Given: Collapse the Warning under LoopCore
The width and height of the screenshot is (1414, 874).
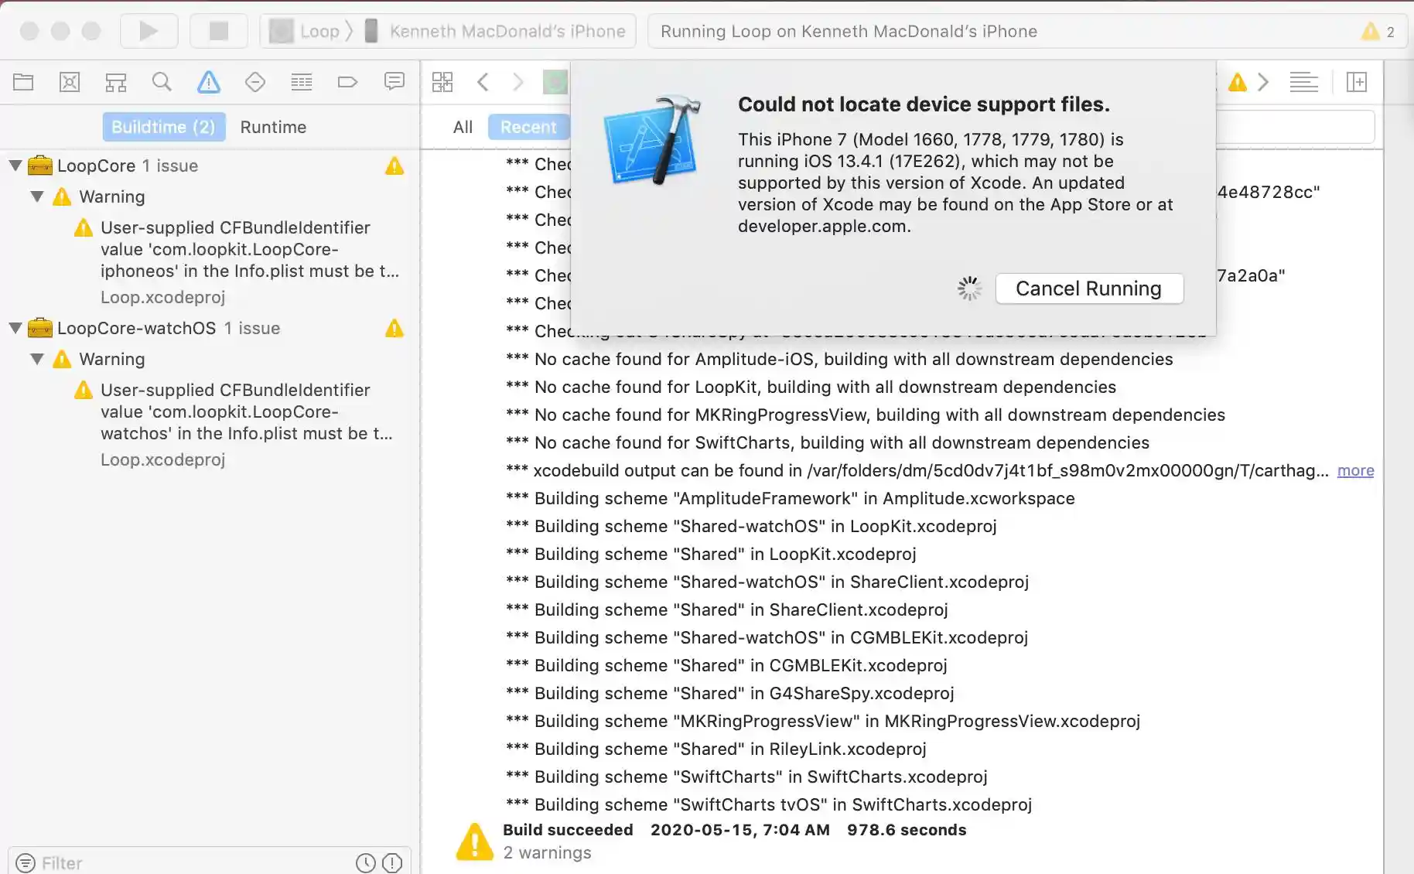Looking at the screenshot, I should click(36, 196).
